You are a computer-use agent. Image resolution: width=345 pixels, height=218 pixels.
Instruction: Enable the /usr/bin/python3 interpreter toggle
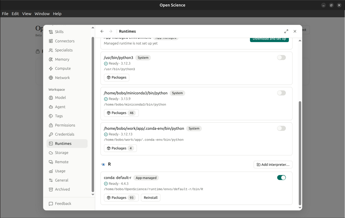(281, 57)
